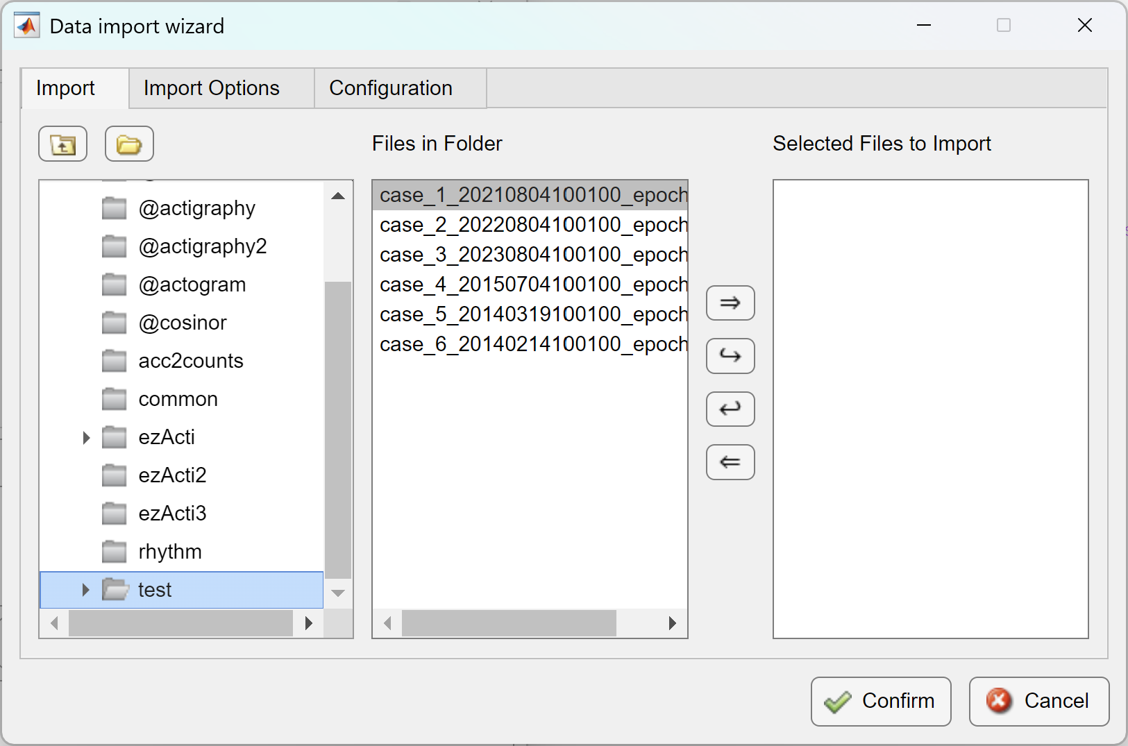Image resolution: width=1128 pixels, height=746 pixels.
Task: Expand the test folder
Action: pyautogui.click(x=85, y=590)
